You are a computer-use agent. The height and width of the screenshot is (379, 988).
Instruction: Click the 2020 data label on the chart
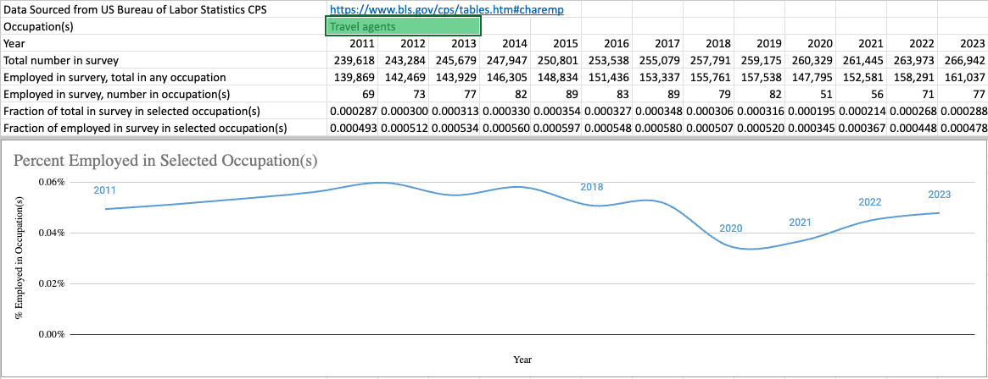[730, 228]
